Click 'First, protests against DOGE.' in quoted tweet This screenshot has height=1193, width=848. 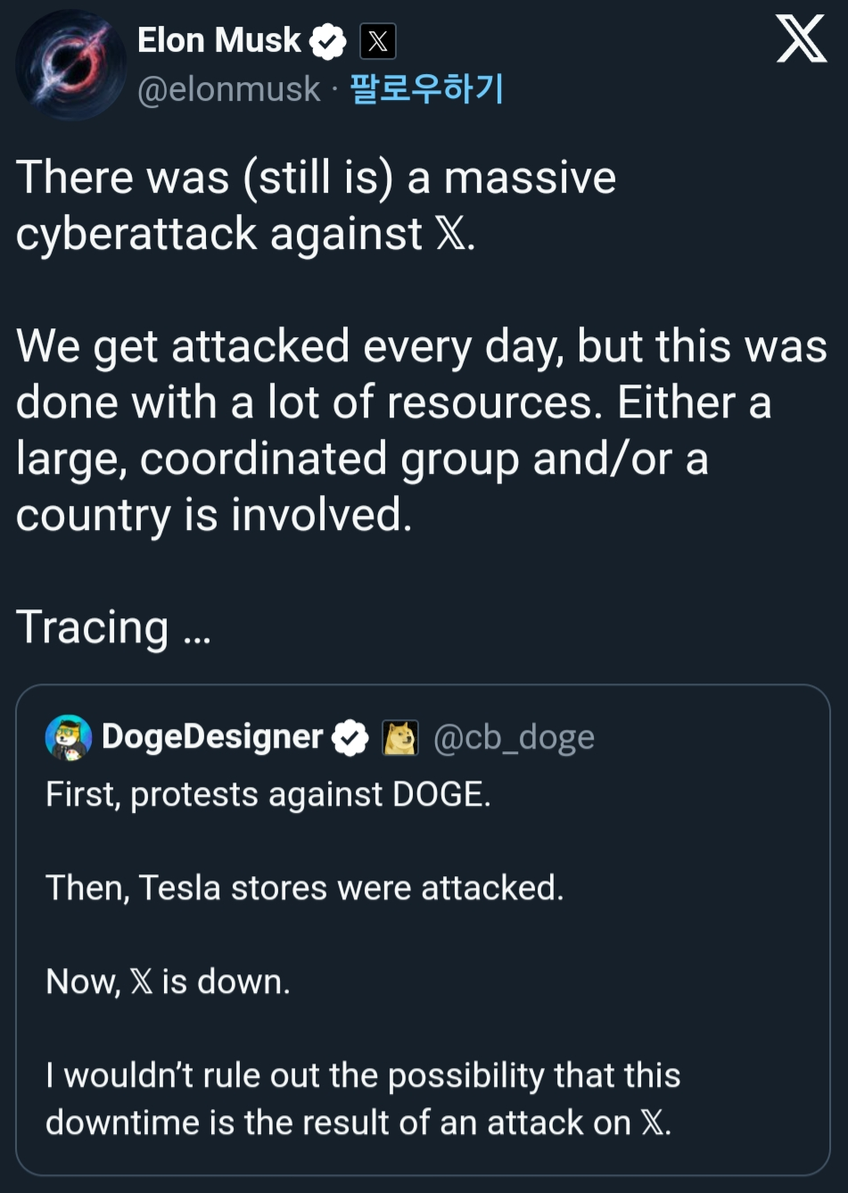268,794
